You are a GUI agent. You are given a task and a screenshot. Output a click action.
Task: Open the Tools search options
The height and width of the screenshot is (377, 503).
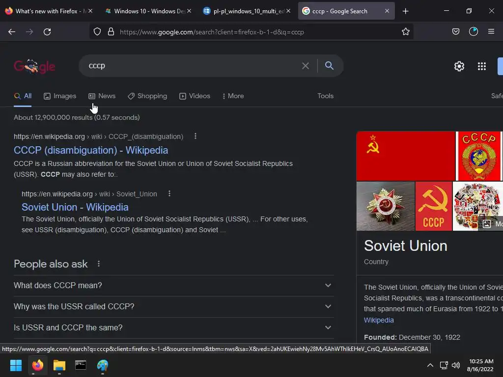pos(325,96)
